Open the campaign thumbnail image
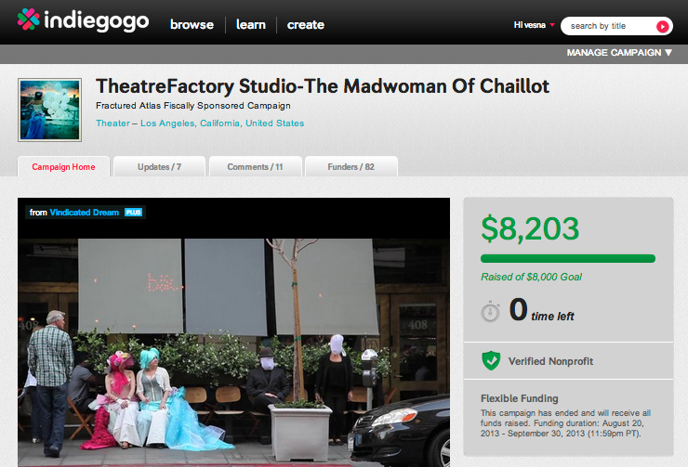 pos(49,110)
